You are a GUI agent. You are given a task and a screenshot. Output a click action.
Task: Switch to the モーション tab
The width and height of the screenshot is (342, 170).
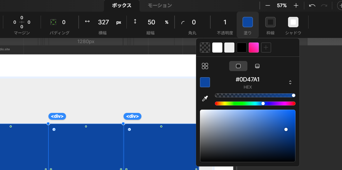(x=160, y=6)
